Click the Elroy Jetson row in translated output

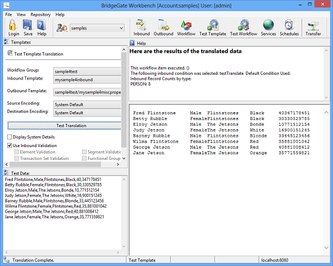pyautogui.click(x=221, y=125)
